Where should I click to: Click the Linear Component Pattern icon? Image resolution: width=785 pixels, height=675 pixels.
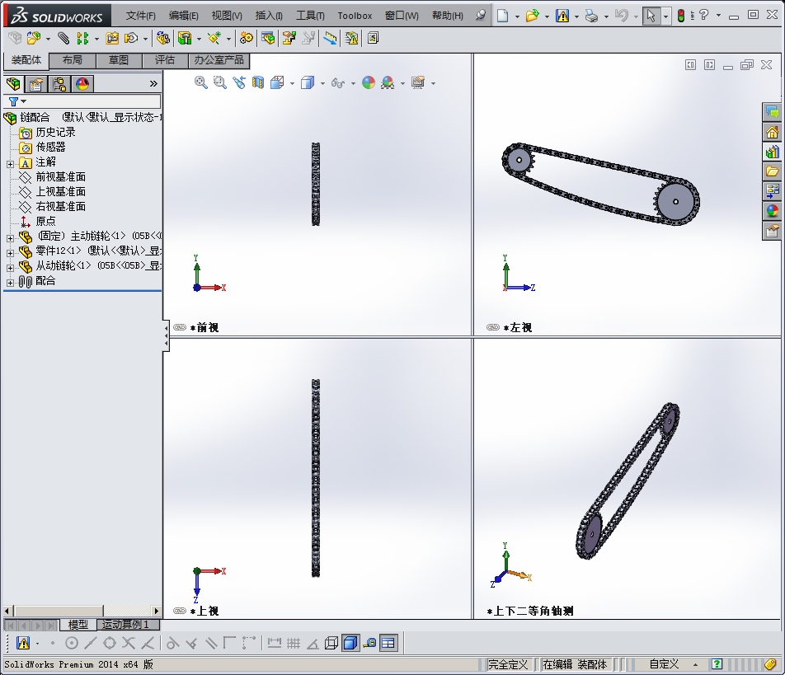pos(82,38)
